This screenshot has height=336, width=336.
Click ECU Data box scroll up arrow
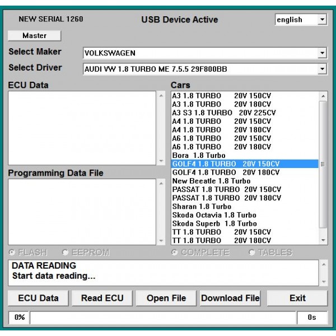pos(161,96)
